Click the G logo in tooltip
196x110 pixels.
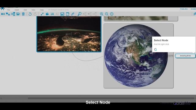point(155,50)
